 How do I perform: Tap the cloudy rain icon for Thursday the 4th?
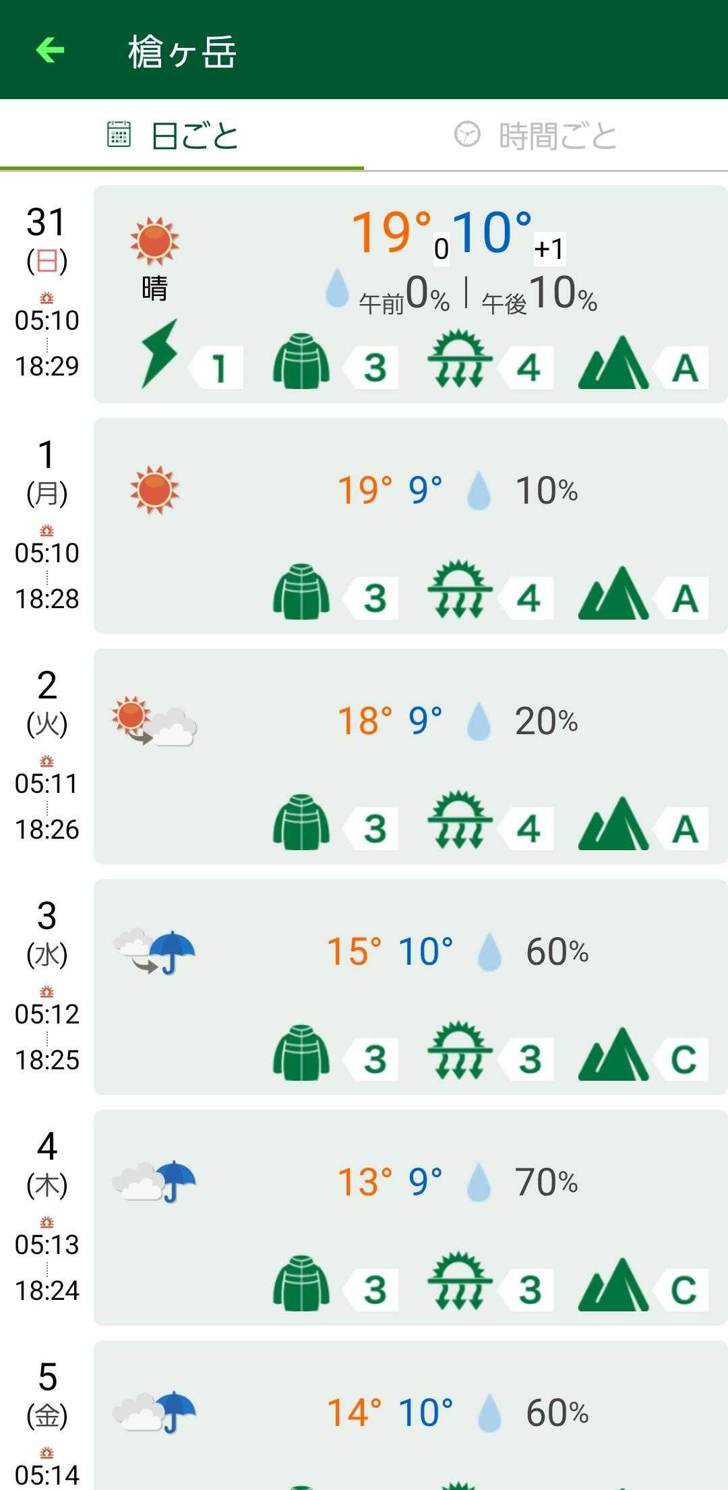point(154,1182)
